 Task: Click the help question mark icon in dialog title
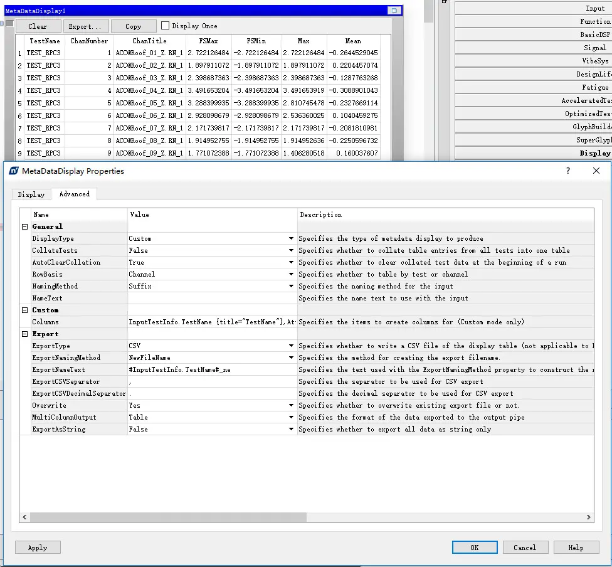coord(568,171)
